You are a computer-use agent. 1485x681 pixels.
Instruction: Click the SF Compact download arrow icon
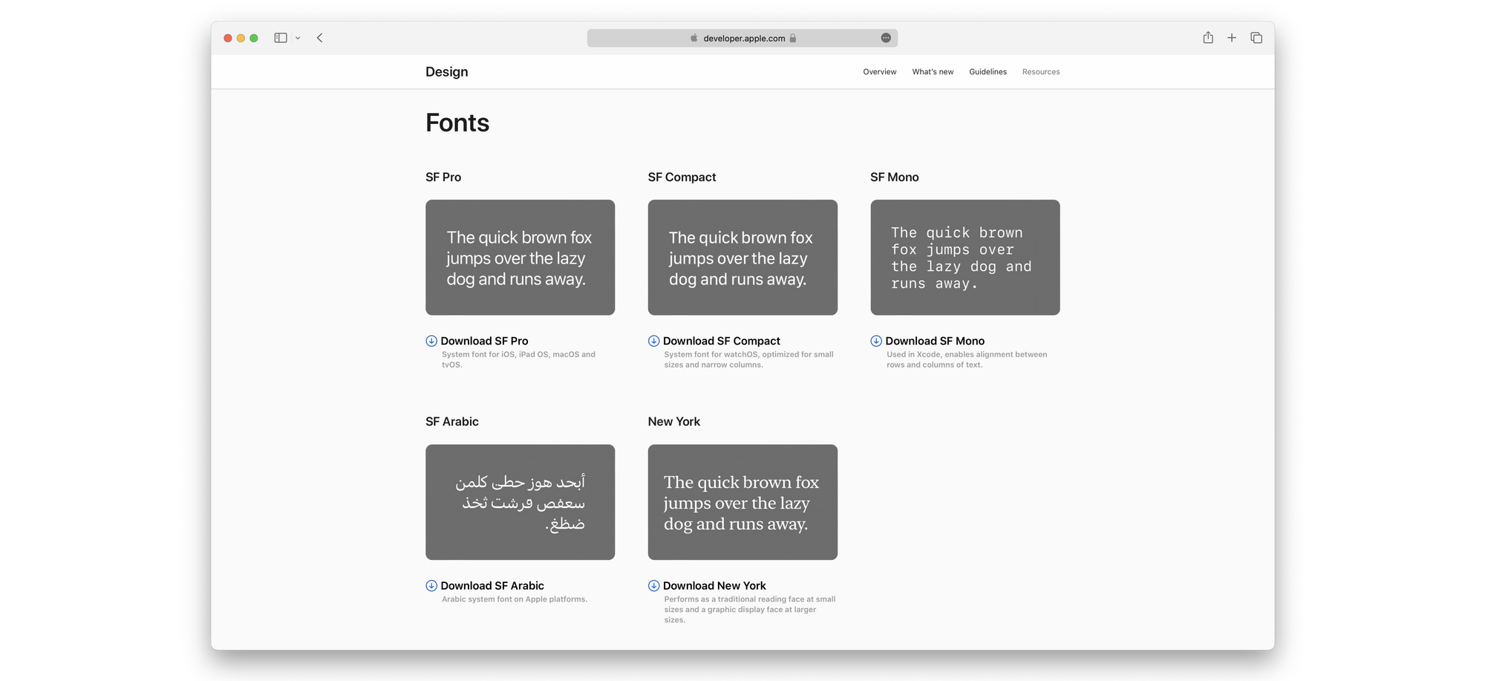pos(654,341)
